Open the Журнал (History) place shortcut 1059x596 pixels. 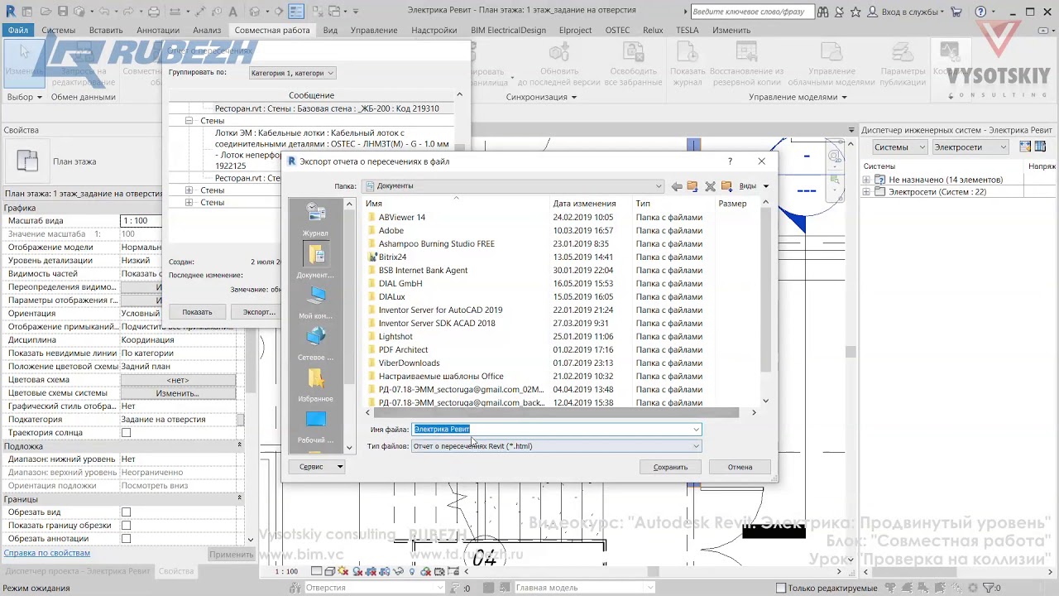tap(315, 220)
